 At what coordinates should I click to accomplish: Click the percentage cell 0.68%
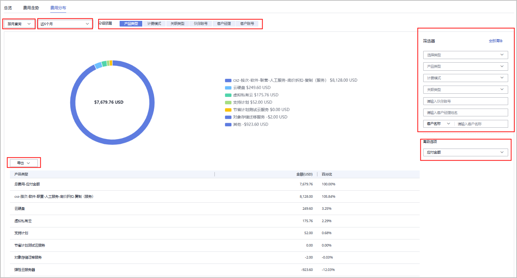point(327,233)
